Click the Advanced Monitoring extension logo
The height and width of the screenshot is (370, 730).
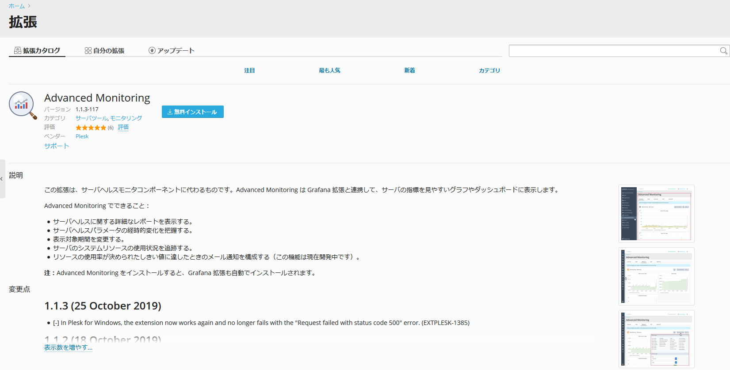pyautogui.click(x=22, y=105)
